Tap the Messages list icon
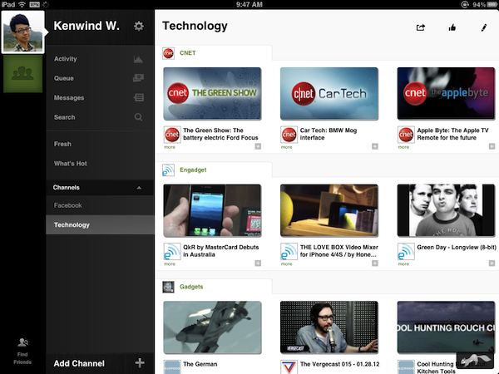 coord(138,97)
